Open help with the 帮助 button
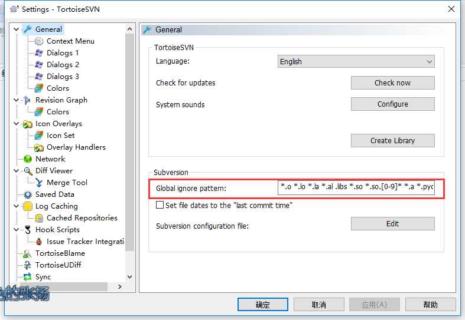Image resolution: width=465 pixels, height=320 pixels. click(431, 304)
